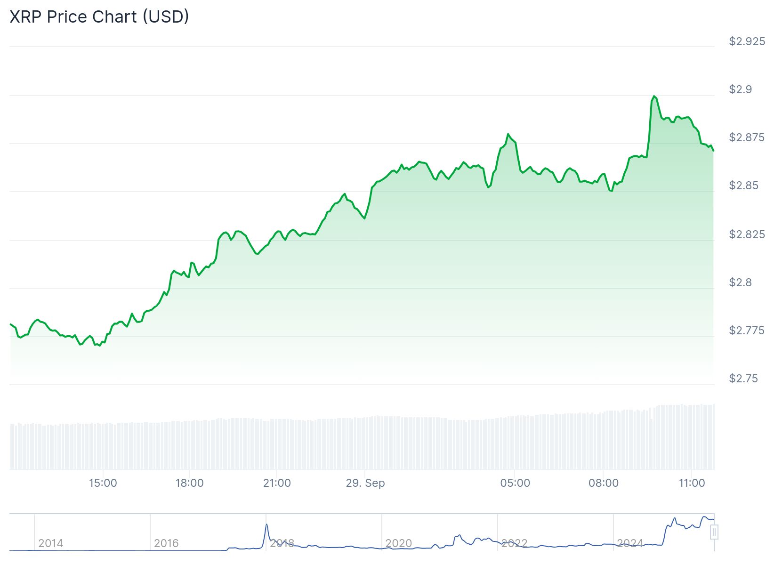Select the 29. Sep date label
This screenshot has width=774, height=565.
(x=365, y=483)
